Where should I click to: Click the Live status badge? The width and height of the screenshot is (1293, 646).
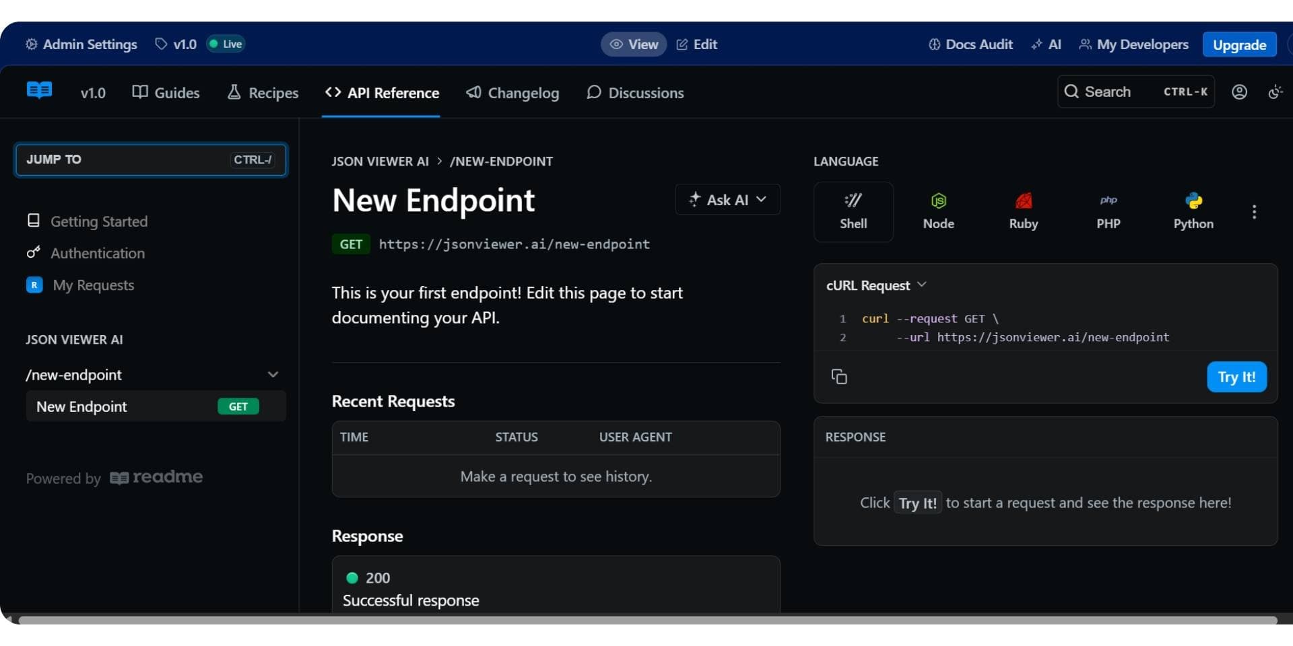[x=226, y=44]
